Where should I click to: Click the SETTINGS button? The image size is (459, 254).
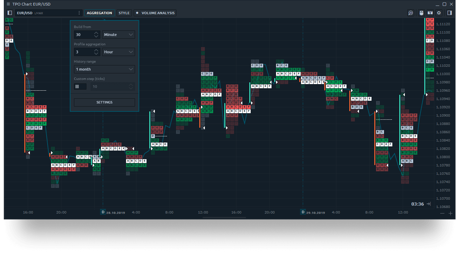coord(104,102)
